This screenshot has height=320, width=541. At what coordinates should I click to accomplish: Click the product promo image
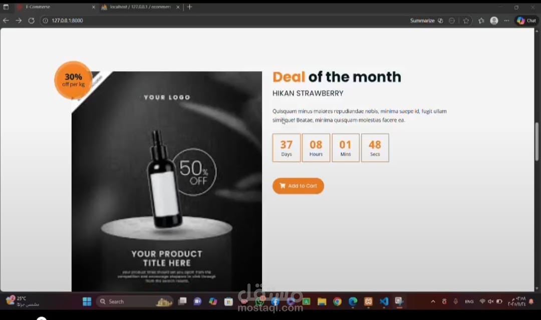pyautogui.click(x=167, y=181)
